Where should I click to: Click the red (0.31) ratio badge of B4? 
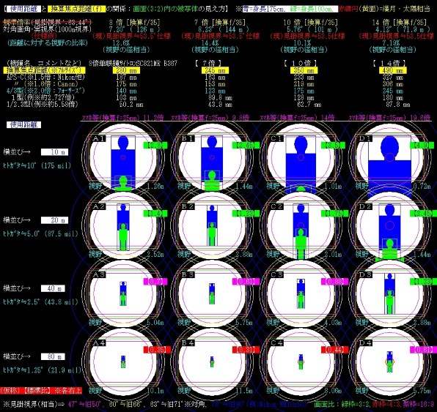[246, 350]
